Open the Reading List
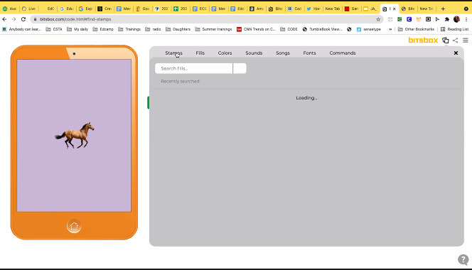 [x=454, y=29]
